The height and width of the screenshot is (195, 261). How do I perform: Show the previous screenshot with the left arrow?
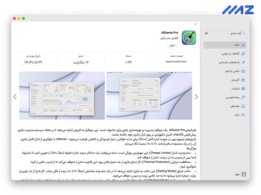coord(15,97)
